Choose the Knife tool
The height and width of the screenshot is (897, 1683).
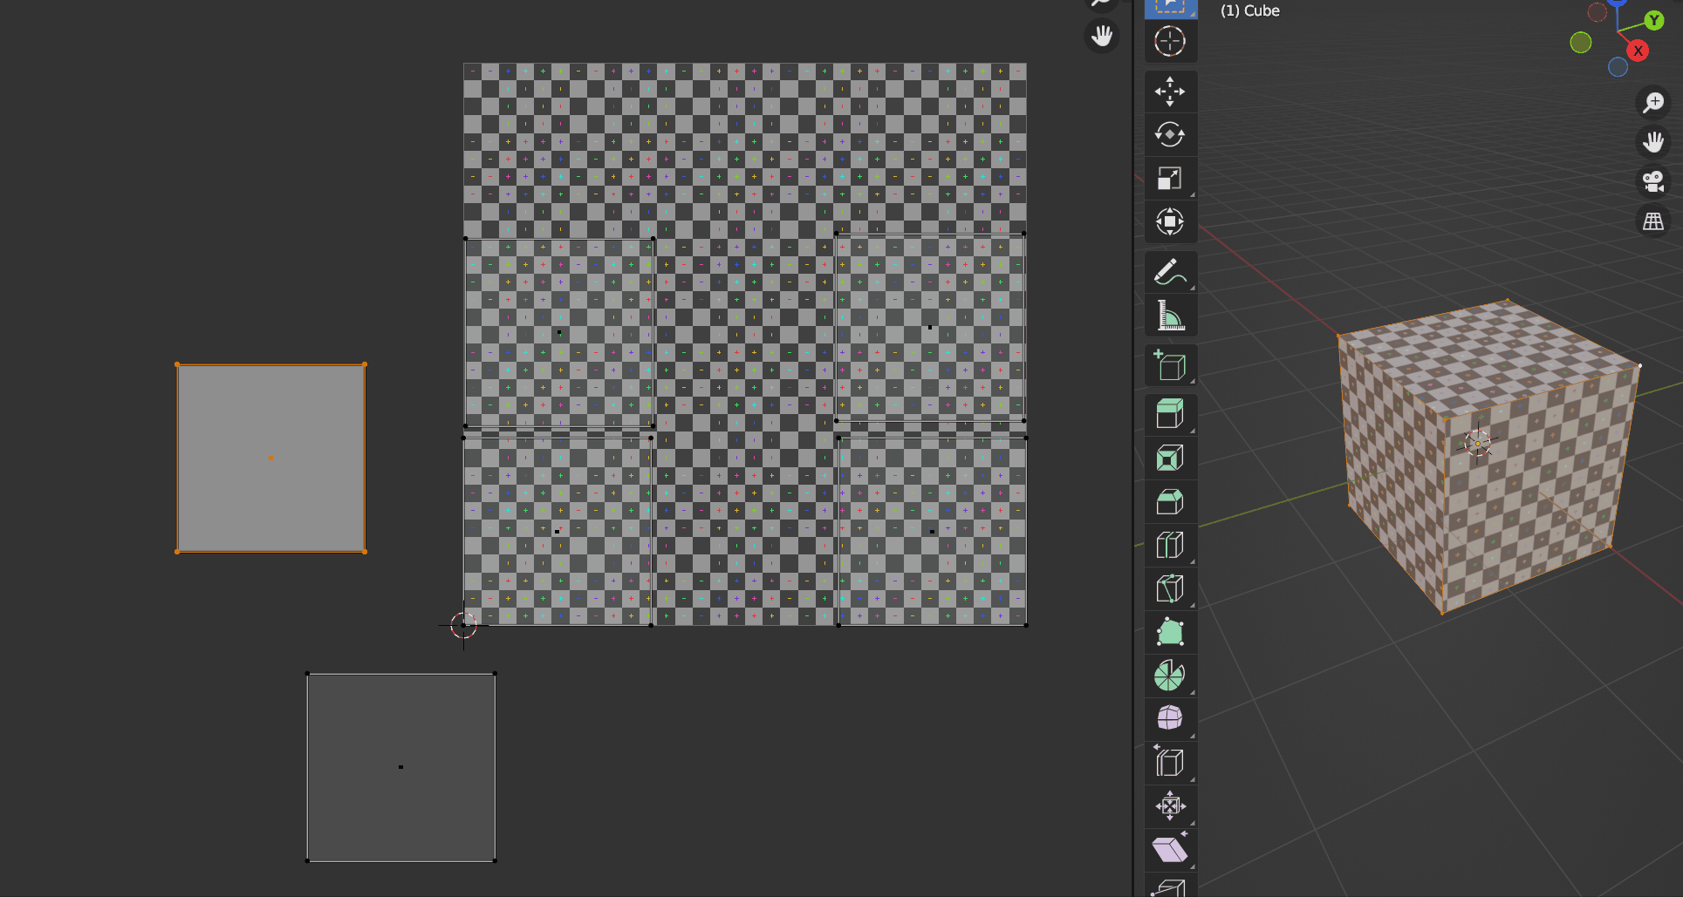pos(1170,588)
